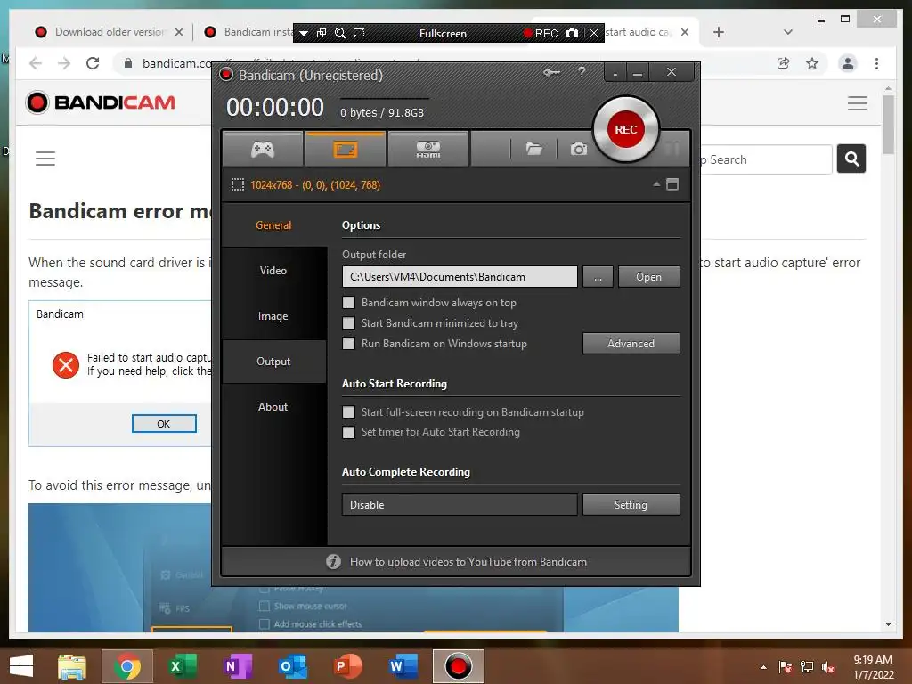912x684 pixels.
Task: Click the Open folder button
Action: point(648,277)
